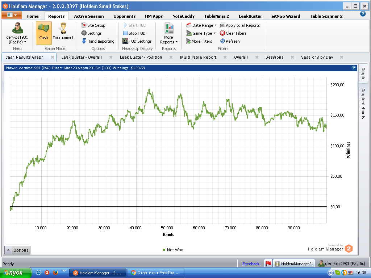This screenshot has height=278, width=371.
Task: Open More Filters
Action: pyautogui.click(x=199, y=41)
